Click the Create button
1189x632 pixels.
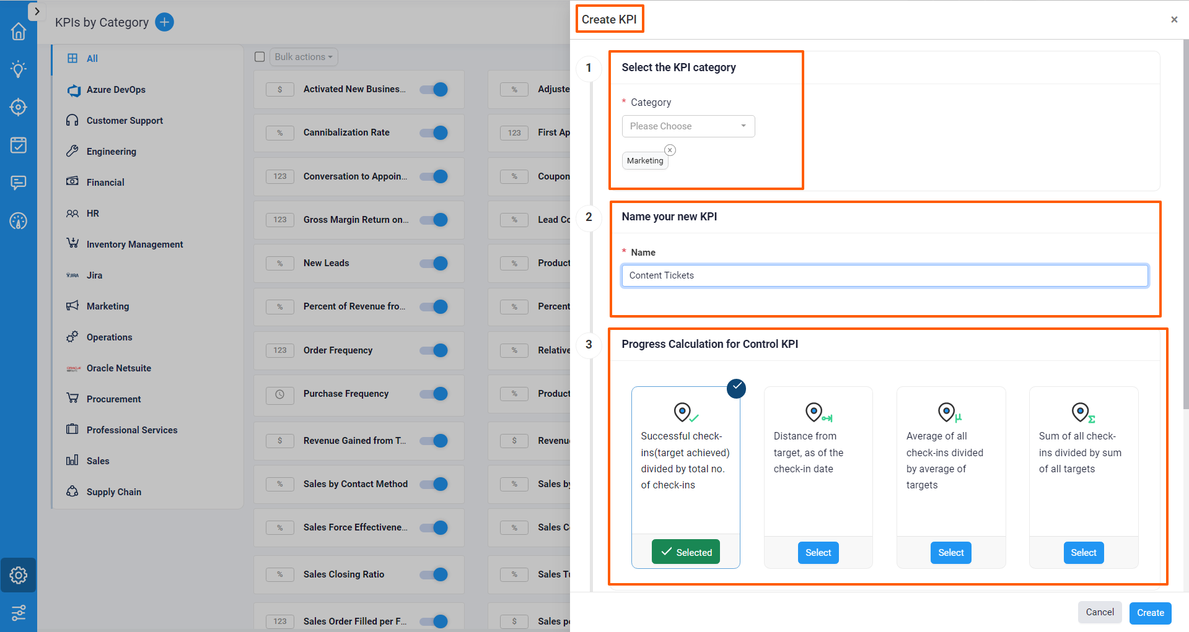pos(1150,613)
